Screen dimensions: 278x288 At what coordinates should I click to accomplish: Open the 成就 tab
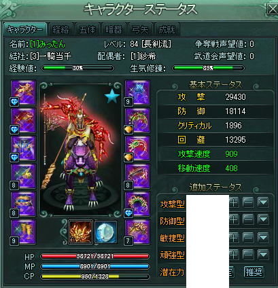[167, 29]
